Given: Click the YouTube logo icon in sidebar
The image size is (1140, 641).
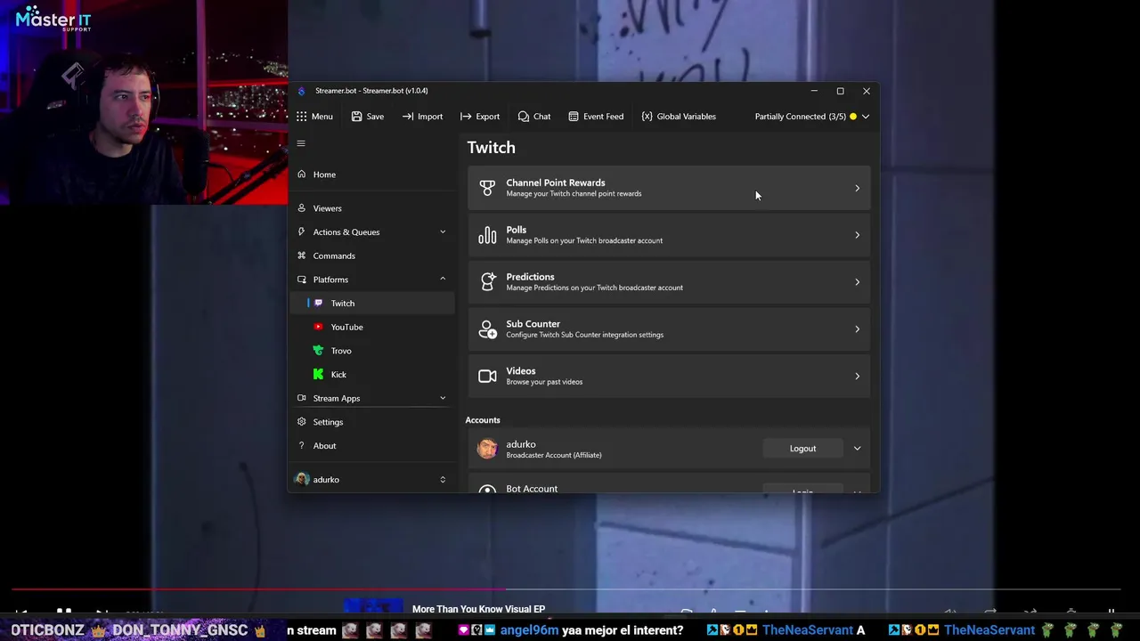Looking at the screenshot, I should click(319, 327).
